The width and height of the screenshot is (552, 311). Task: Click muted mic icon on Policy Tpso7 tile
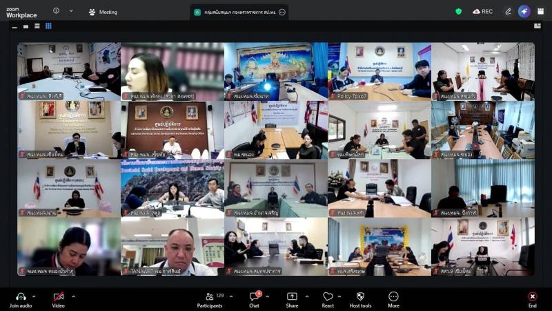(x=333, y=96)
